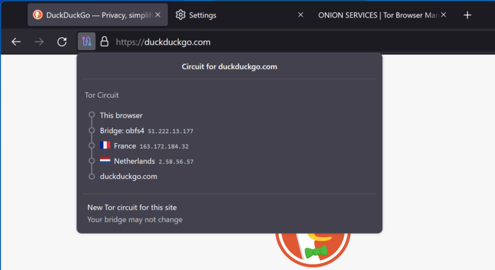Click the France relay flag icon
495x270 pixels.
tap(105, 146)
